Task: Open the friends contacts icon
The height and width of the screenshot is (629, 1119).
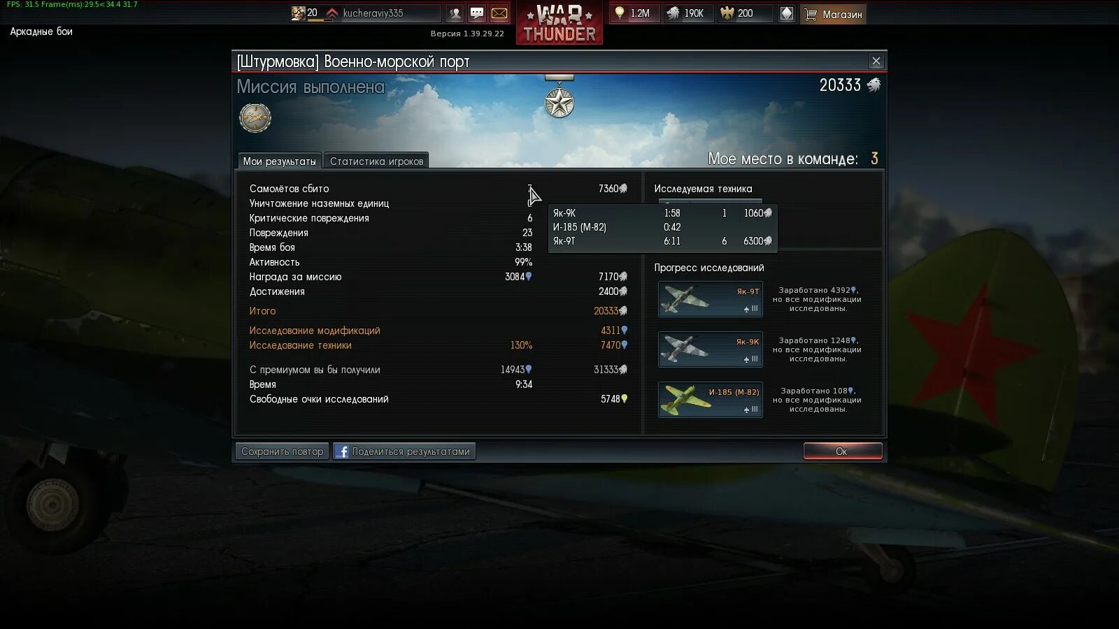Action: coord(455,13)
